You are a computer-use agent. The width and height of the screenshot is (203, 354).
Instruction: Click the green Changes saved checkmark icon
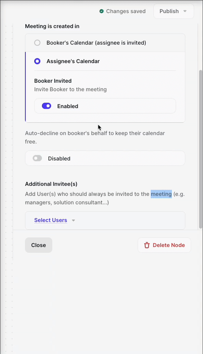coord(101,11)
